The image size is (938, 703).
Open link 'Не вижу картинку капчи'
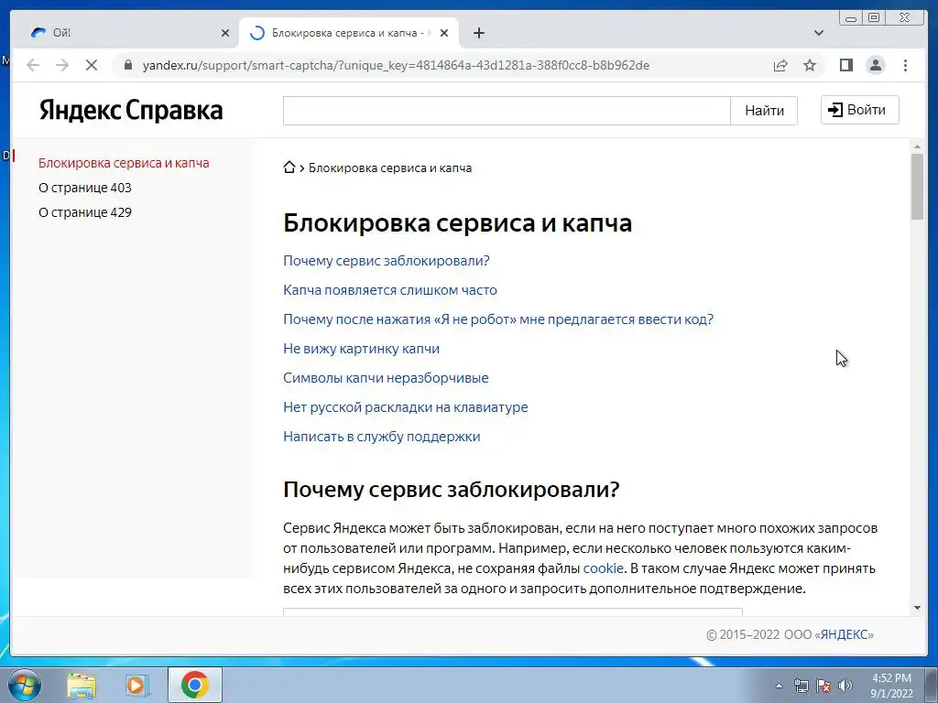[361, 349]
